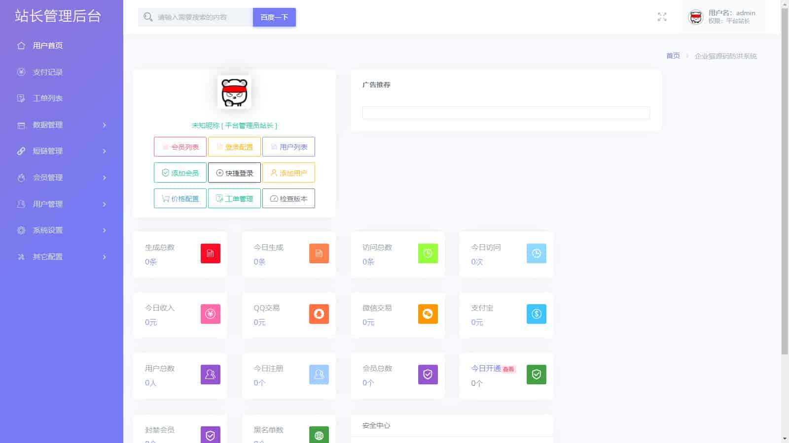Click the purple 用户总数 person icon
Image resolution: width=789 pixels, height=443 pixels.
(x=210, y=375)
